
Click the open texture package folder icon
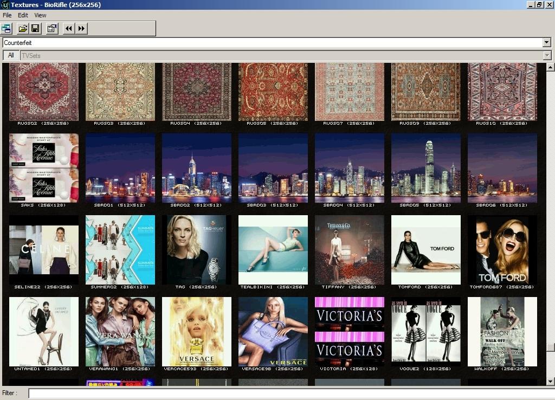[x=23, y=28]
